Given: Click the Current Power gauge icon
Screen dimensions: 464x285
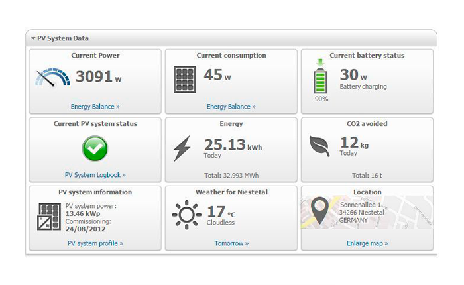Looking at the screenshot, I should pos(52,78).
